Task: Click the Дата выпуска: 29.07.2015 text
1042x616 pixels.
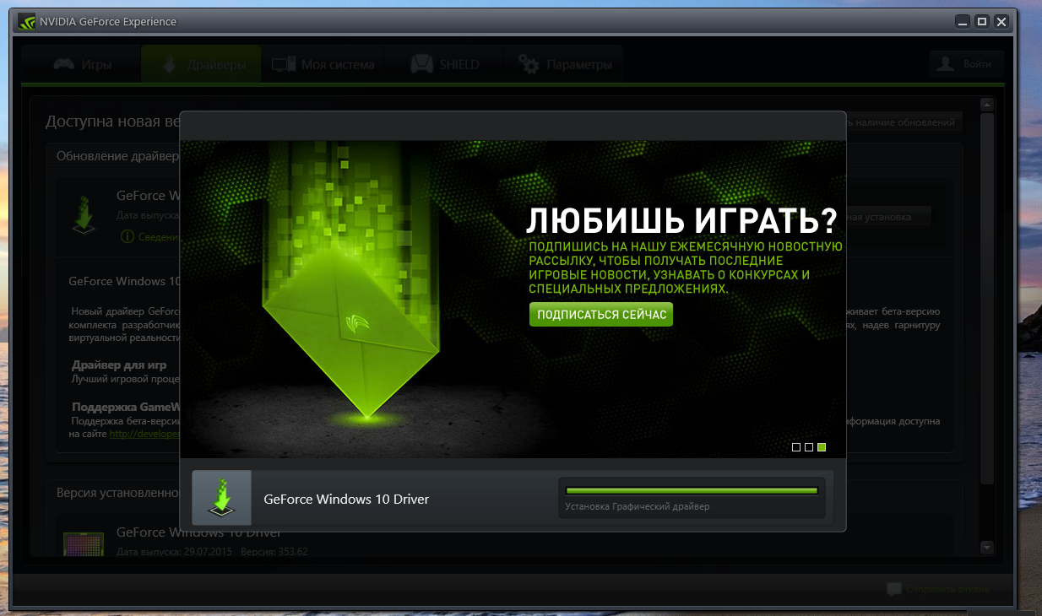Action: coord(175,552)
